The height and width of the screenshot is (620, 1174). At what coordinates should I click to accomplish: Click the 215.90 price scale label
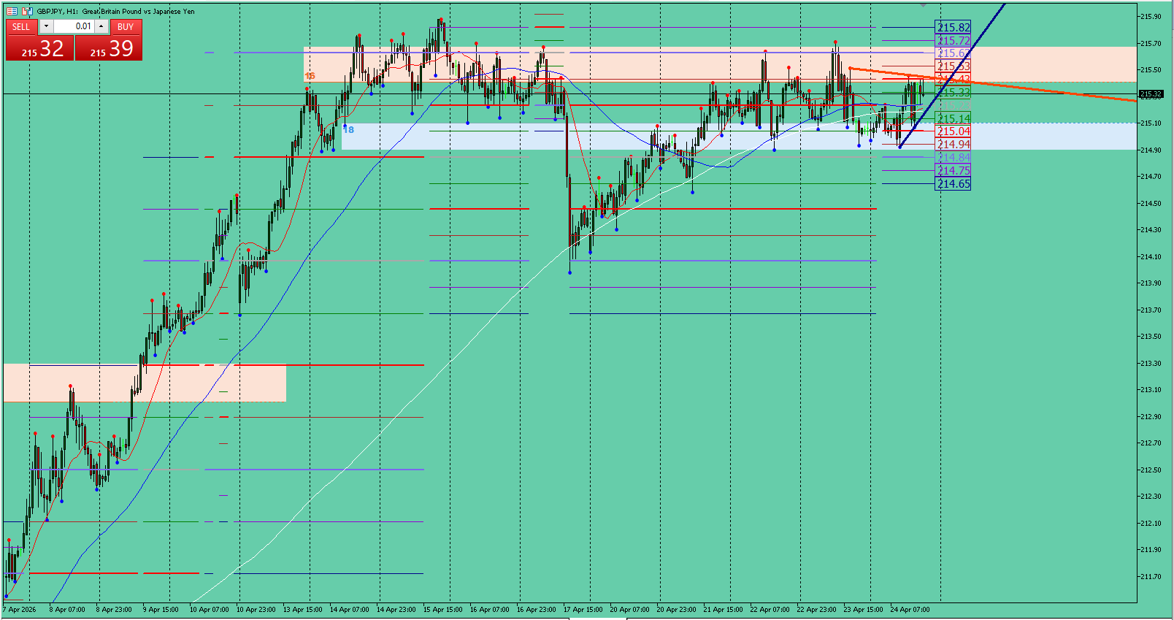coord(1151,17)
